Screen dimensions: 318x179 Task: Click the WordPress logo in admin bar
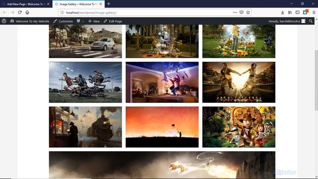tap(4, 21)
